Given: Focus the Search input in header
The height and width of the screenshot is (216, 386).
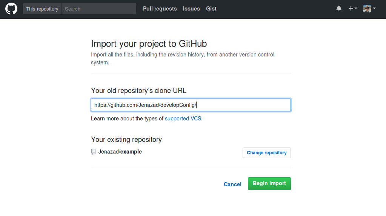Looking at the screenshot, I should (x=99, y=9).
